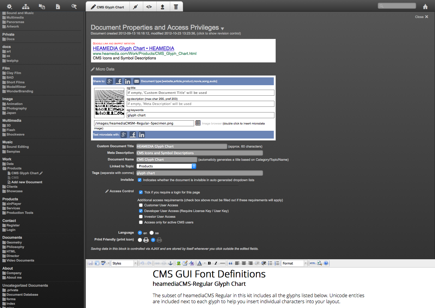435x308 pixels.
Task: Open the image browser grid icon
Action: click(x=198, y=123)
